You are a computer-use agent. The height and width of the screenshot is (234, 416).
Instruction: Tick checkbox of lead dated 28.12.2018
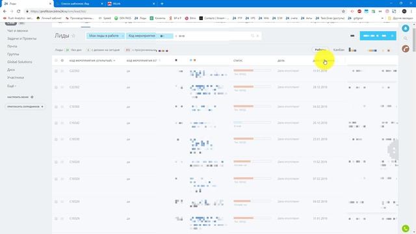point(56,87)
